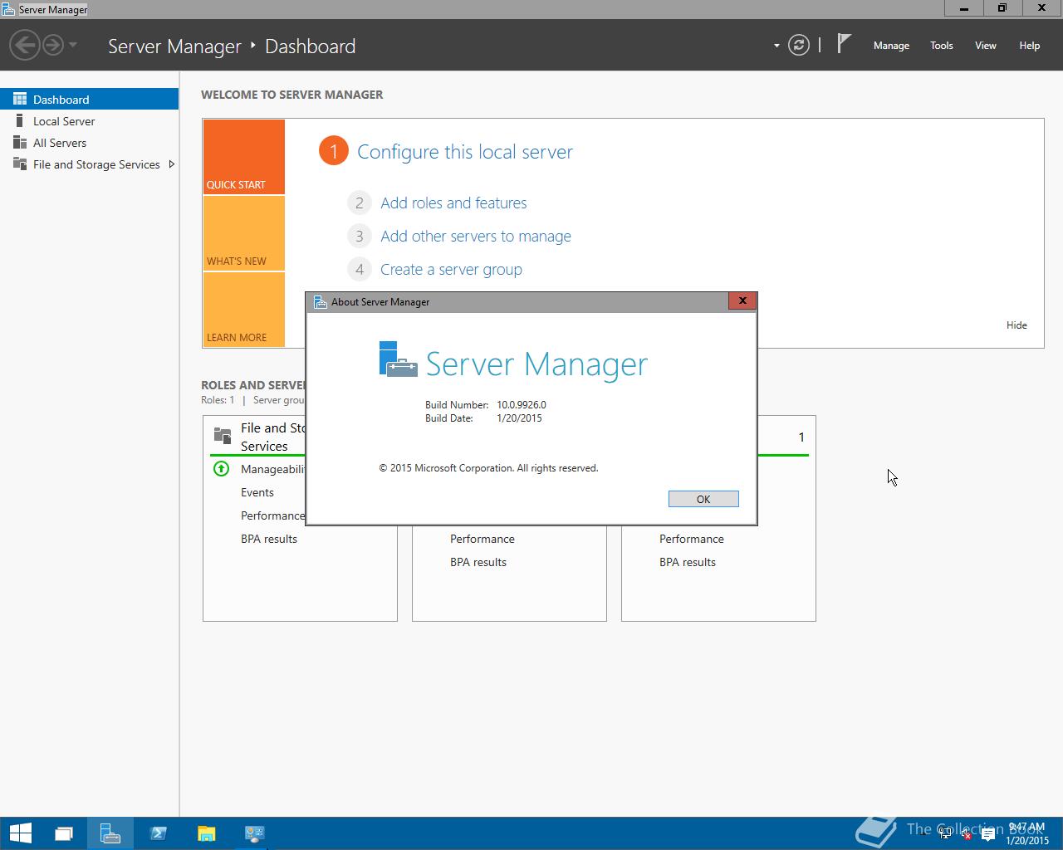The height and width of the screenshot is (850, 1063).
Task: Click the network tray icon
Action: (x=946, y=834)
